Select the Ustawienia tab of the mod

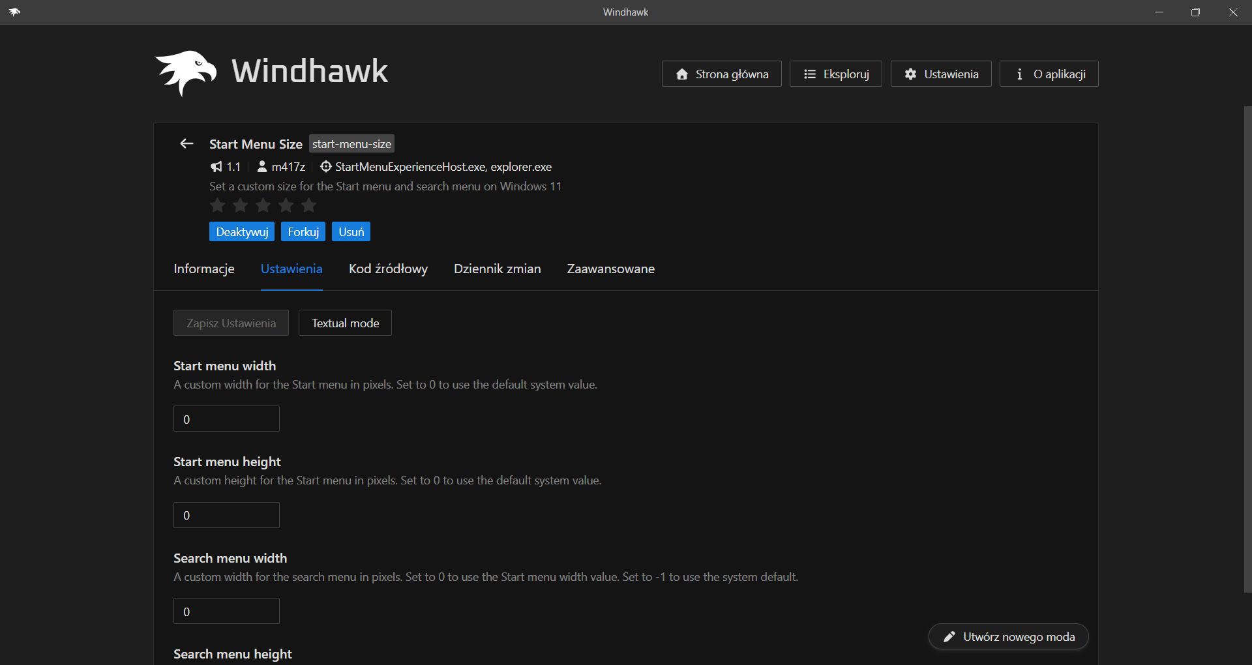pyautogui.click(x=291, y=269)
